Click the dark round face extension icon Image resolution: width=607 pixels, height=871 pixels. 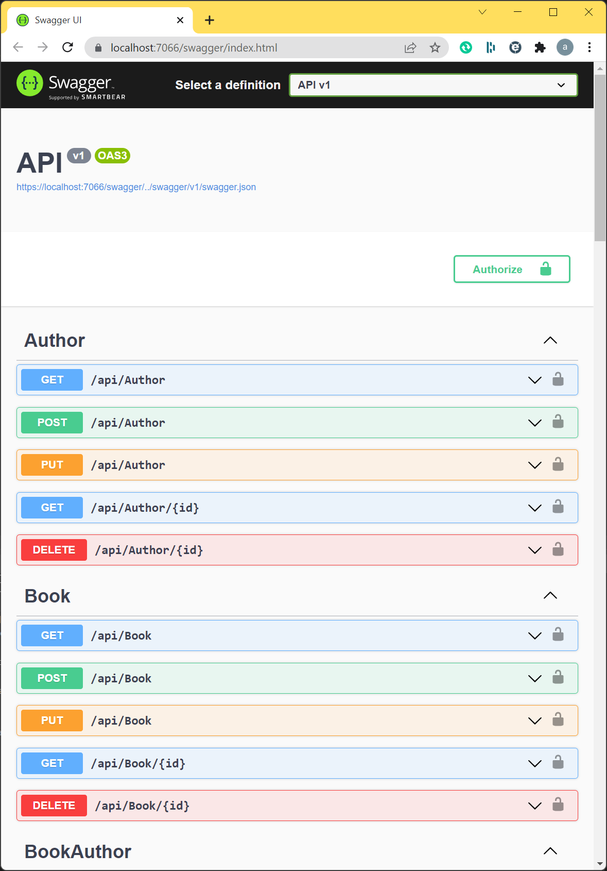pyautogui.click(x=515, y=48)
